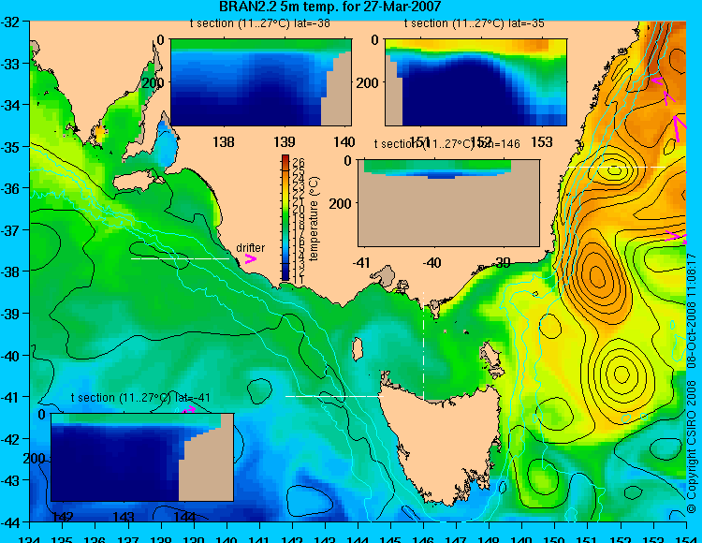Image resolution: width=702 pixels, height=543 pixels.
Task: Click King Island northwest of Tasmania
Action: 358,349
